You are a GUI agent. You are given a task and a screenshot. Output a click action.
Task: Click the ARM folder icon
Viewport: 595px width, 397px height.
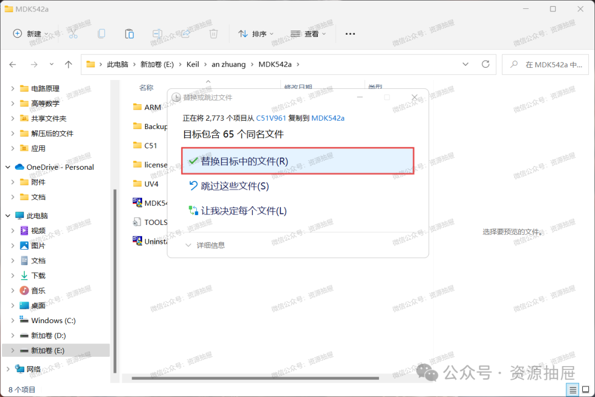137,107
